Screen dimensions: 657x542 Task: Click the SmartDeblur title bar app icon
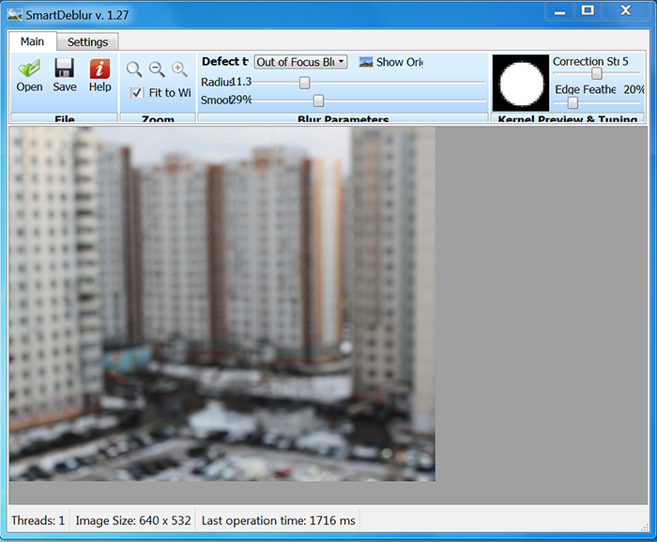(15, 15)
